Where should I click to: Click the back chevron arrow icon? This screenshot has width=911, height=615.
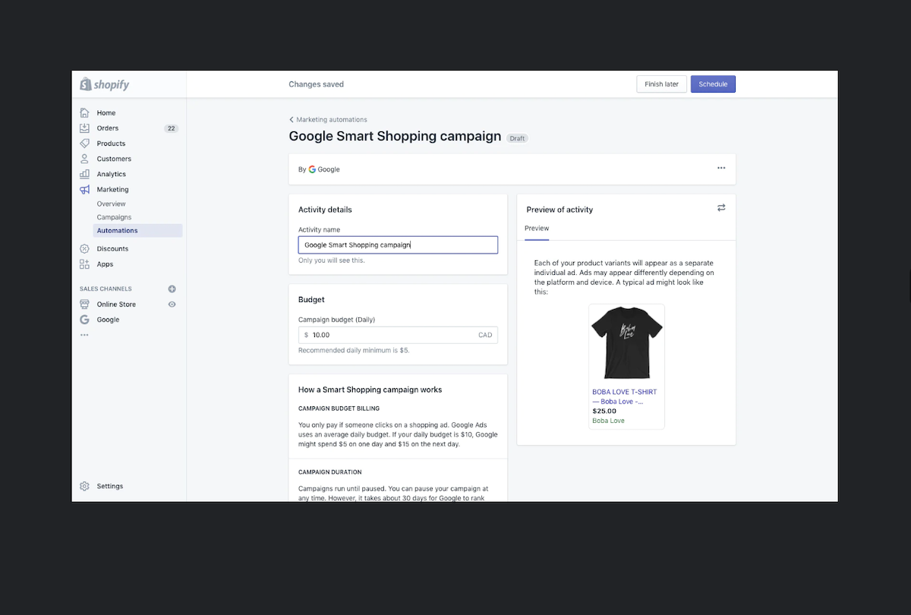tap(291, 120)
